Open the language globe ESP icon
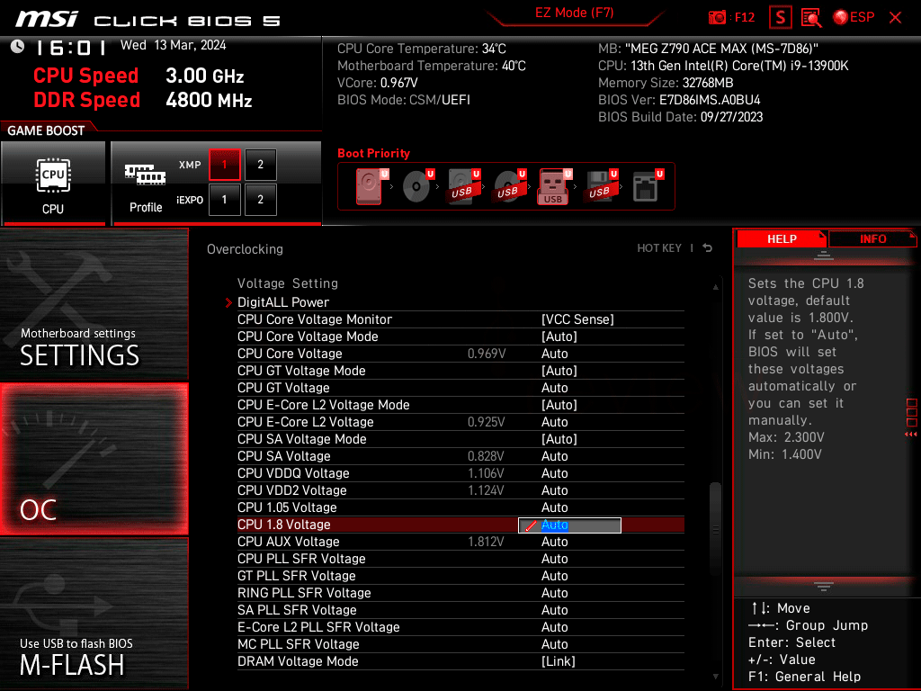Viewport: 921px width, 691px height. pos(854,18)
